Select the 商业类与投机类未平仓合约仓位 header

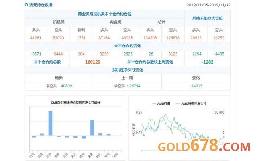point(104,14)
